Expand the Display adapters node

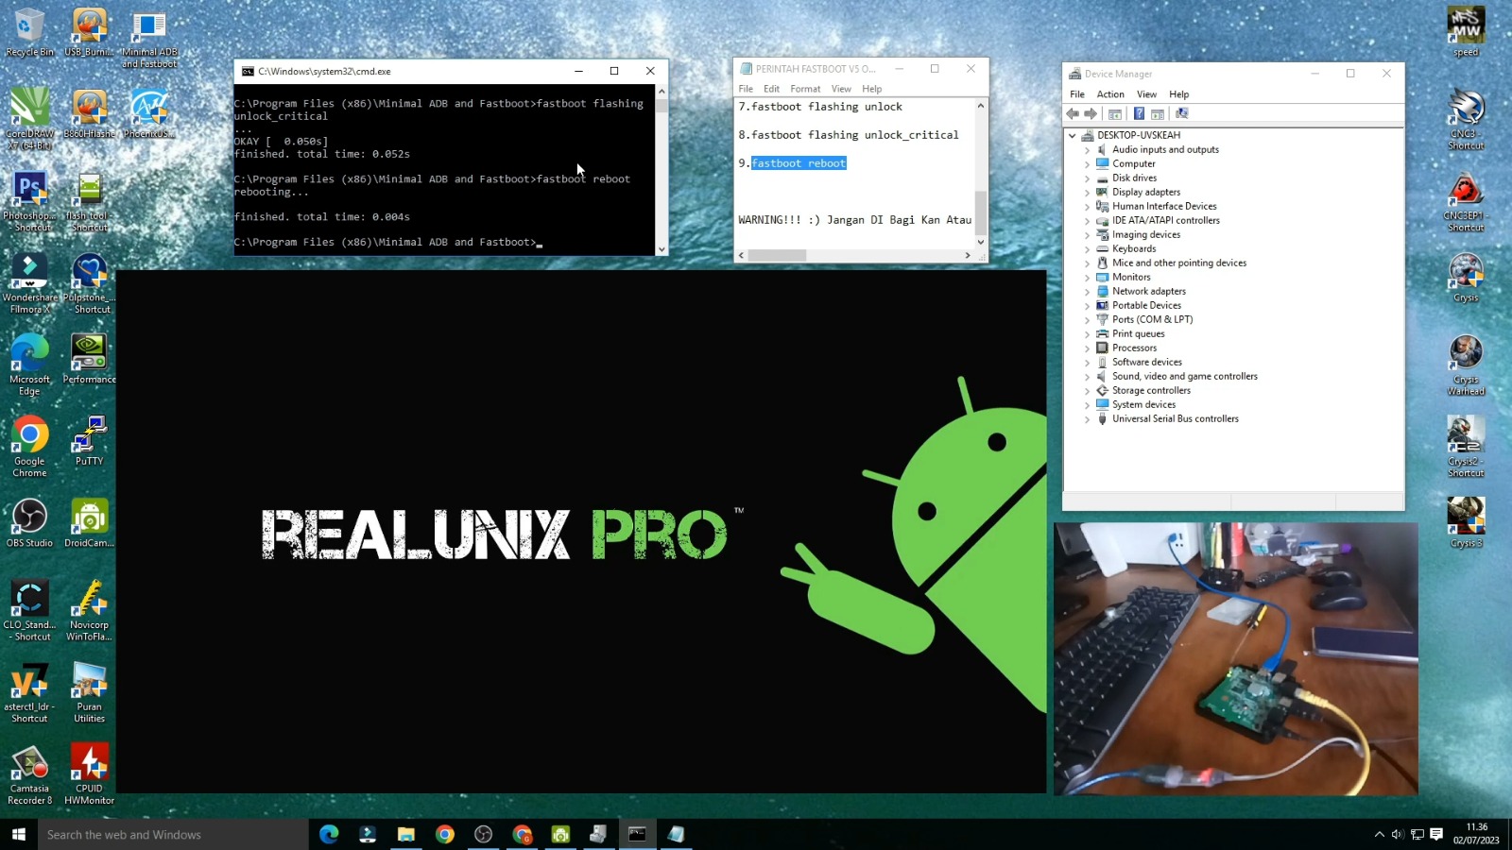[1087, 193]
